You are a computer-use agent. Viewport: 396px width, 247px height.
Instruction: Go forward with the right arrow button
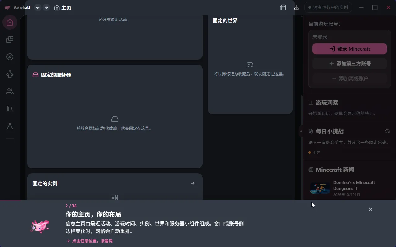point(46,7)
